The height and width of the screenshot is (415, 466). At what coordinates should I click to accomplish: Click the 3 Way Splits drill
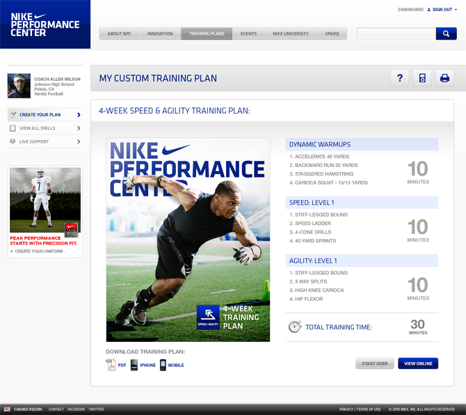tap(308, 281)
